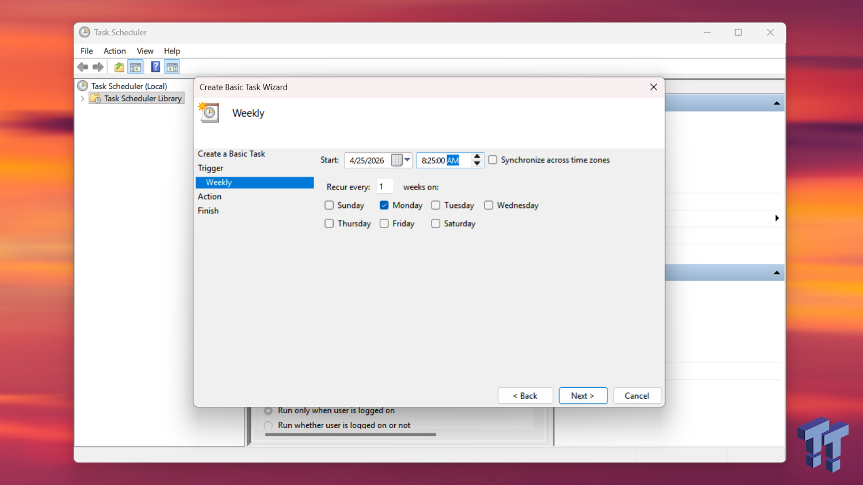863x485 pixels.
Task: Click the Back arrow toolbar icon
Action: coord(83,67)
